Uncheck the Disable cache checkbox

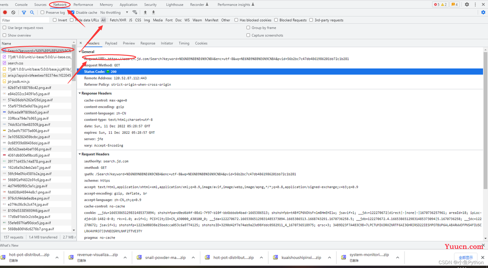(72, 13)
